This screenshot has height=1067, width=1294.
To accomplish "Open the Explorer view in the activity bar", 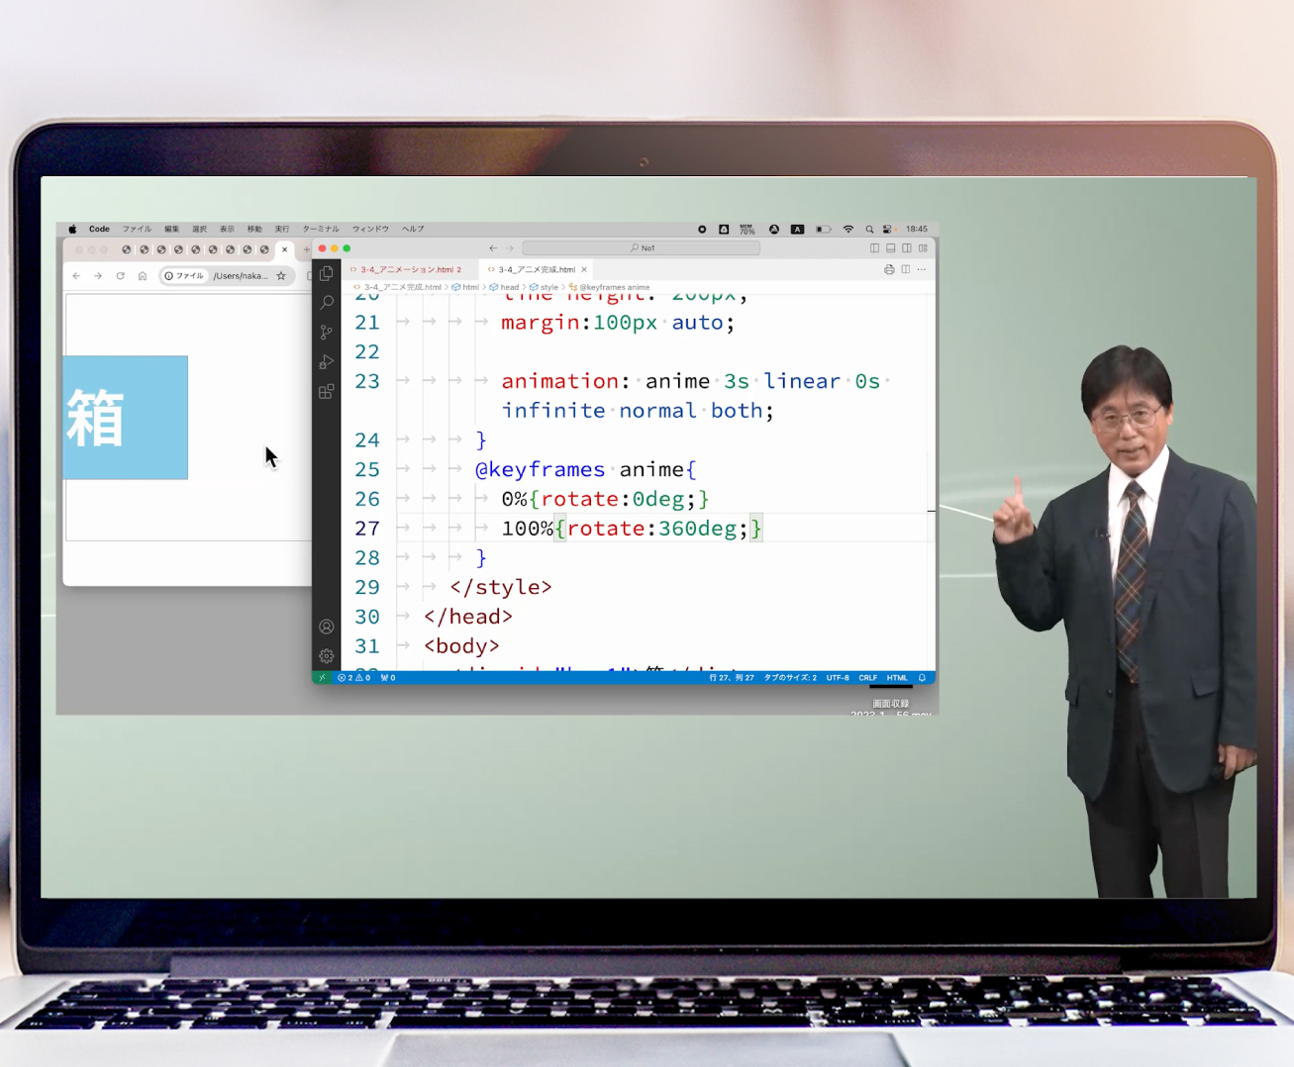I will tap(327, 274).
